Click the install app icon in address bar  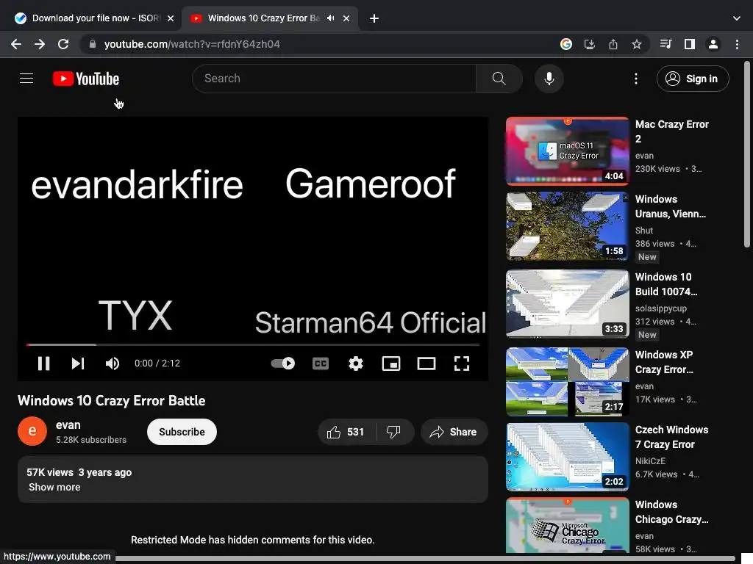point(590,44)
